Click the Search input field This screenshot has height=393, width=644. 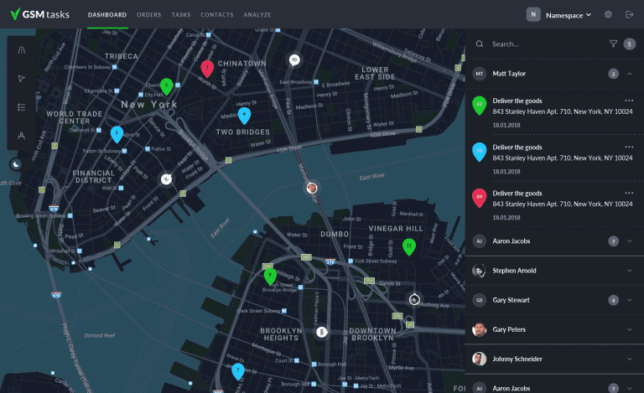pyautogui.click(x=545, y=44)
